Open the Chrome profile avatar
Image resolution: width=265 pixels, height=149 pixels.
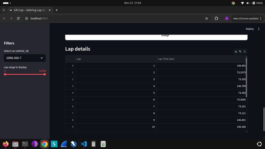pos(227,18)
